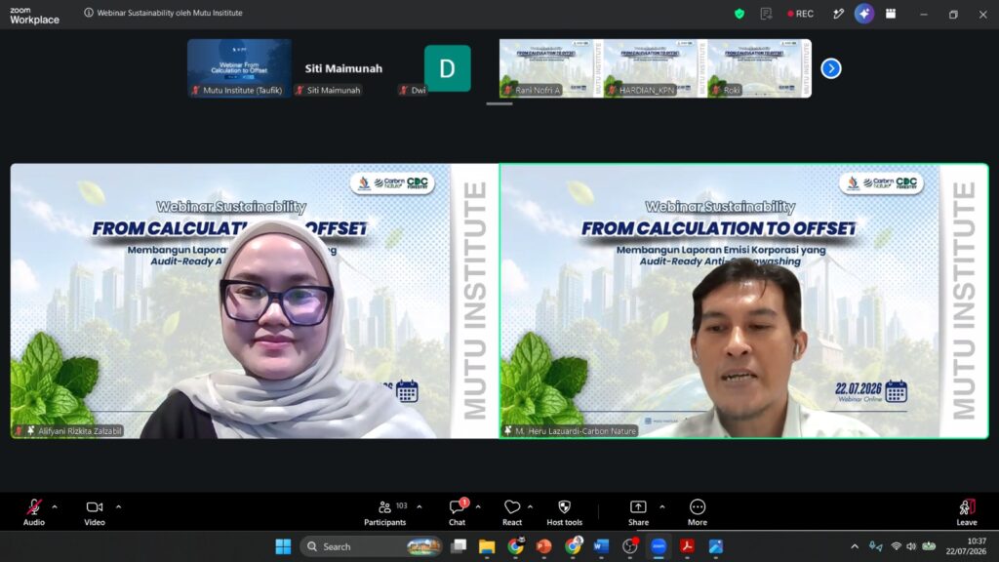The width and height of the screenshot is (999, 562).
Task: Select Mutu Institute (Taufik) participant thumbnail
Action: (x=240, y=68)
